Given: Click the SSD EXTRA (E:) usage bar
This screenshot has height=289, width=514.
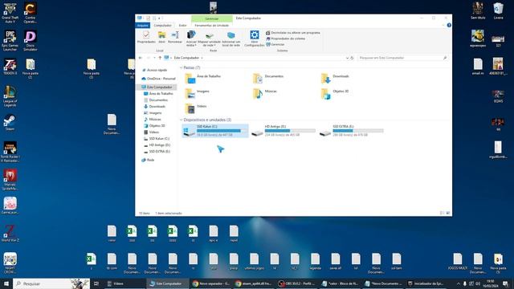Looking at the screenshot, I should pos(358,131).
